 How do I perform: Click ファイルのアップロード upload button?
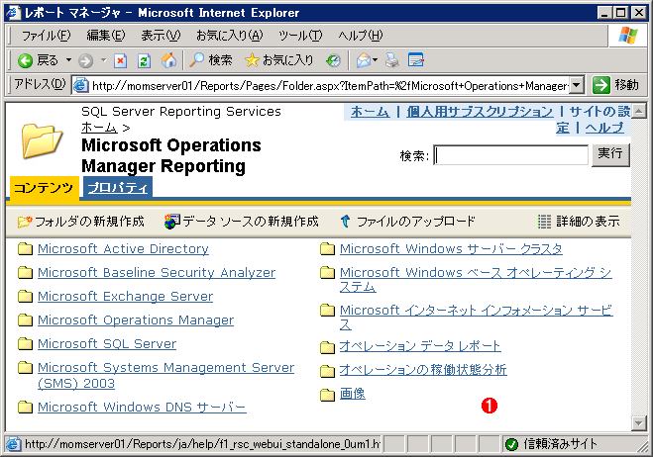point(407,222)
